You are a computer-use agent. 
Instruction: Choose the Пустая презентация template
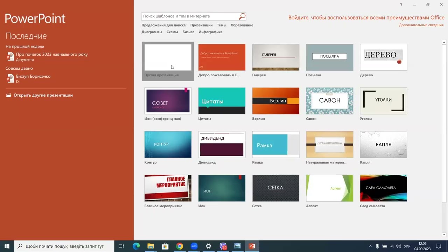click(x=168, y=61)
